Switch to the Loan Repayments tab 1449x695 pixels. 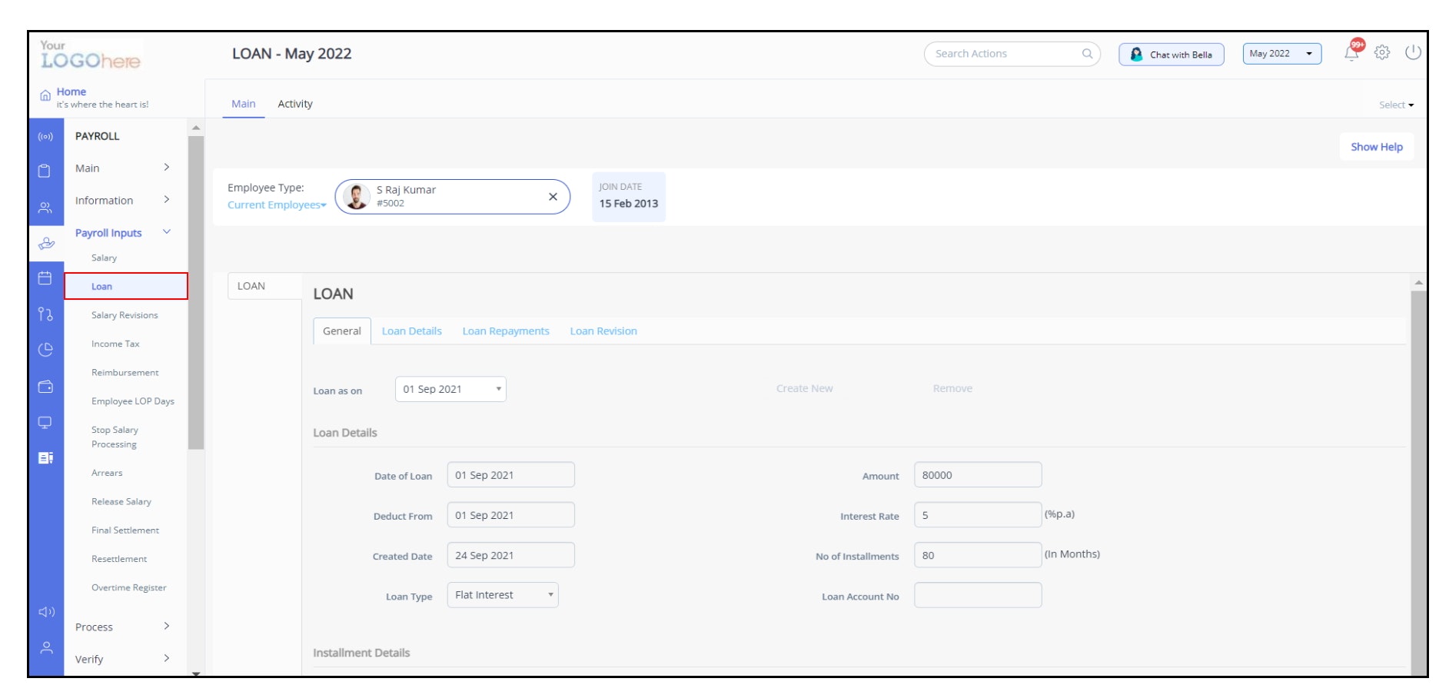[505, 331]
